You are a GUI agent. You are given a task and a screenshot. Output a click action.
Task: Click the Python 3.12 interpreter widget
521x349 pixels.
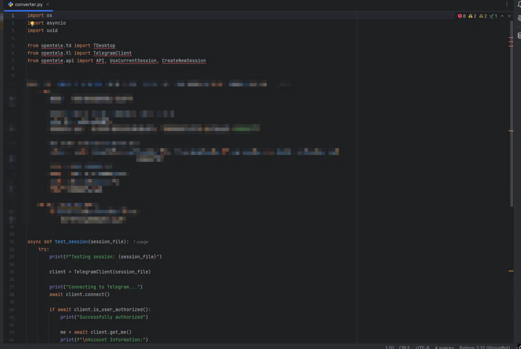coord(485,347)
